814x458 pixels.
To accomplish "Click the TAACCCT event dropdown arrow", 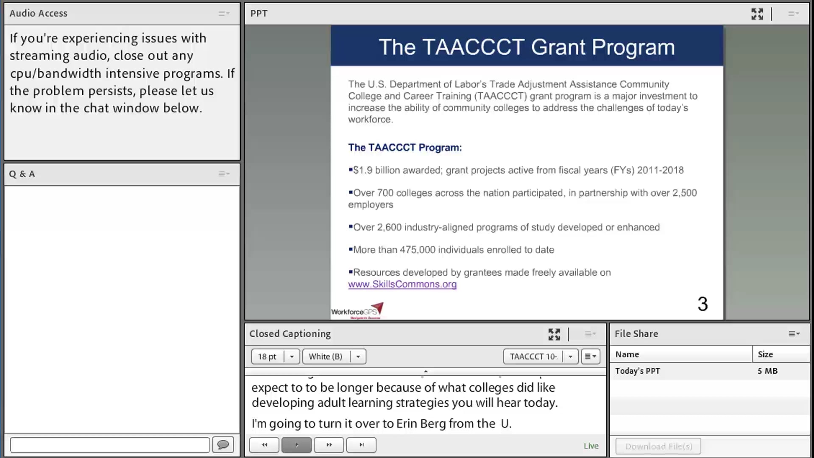I will (571, 357).
